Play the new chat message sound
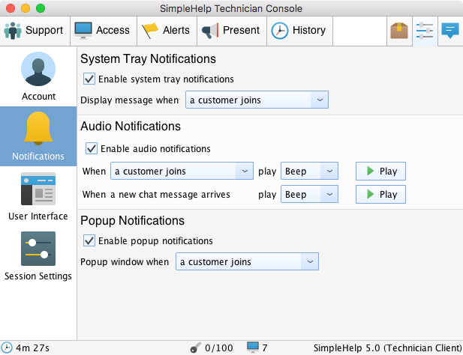Screen dimensions: 463x355 tap(380, 194)
